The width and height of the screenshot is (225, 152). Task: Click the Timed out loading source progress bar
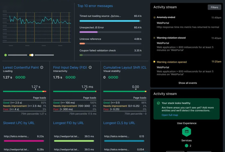110,21
